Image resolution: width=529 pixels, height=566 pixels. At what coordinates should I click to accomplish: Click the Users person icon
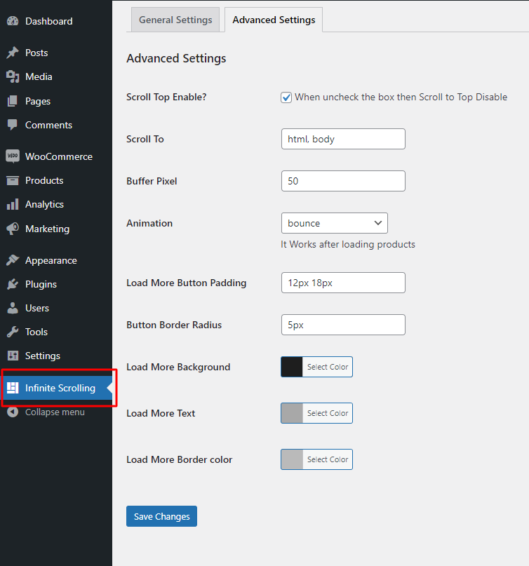13,308
